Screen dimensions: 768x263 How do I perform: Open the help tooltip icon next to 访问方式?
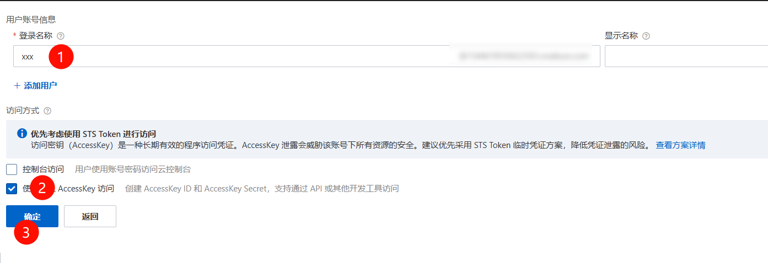(x=47, y=111)
